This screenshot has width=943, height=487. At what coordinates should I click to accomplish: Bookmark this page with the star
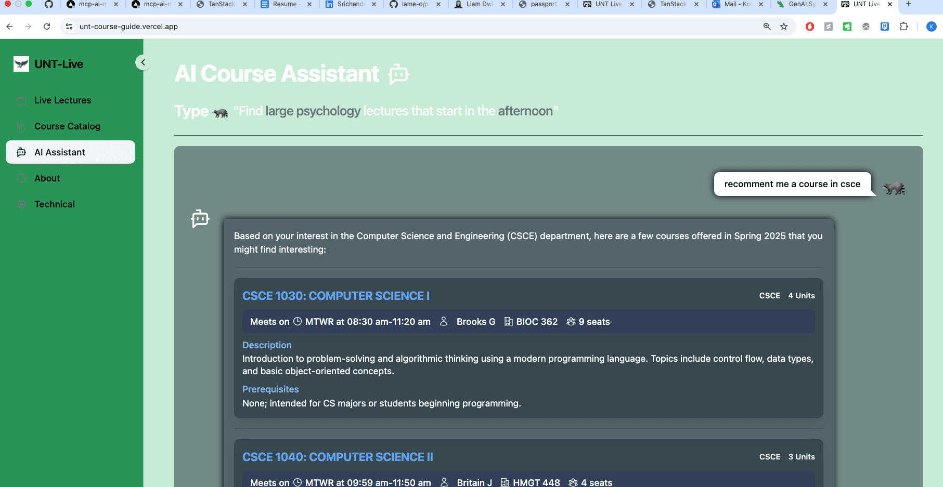[784, 27]
